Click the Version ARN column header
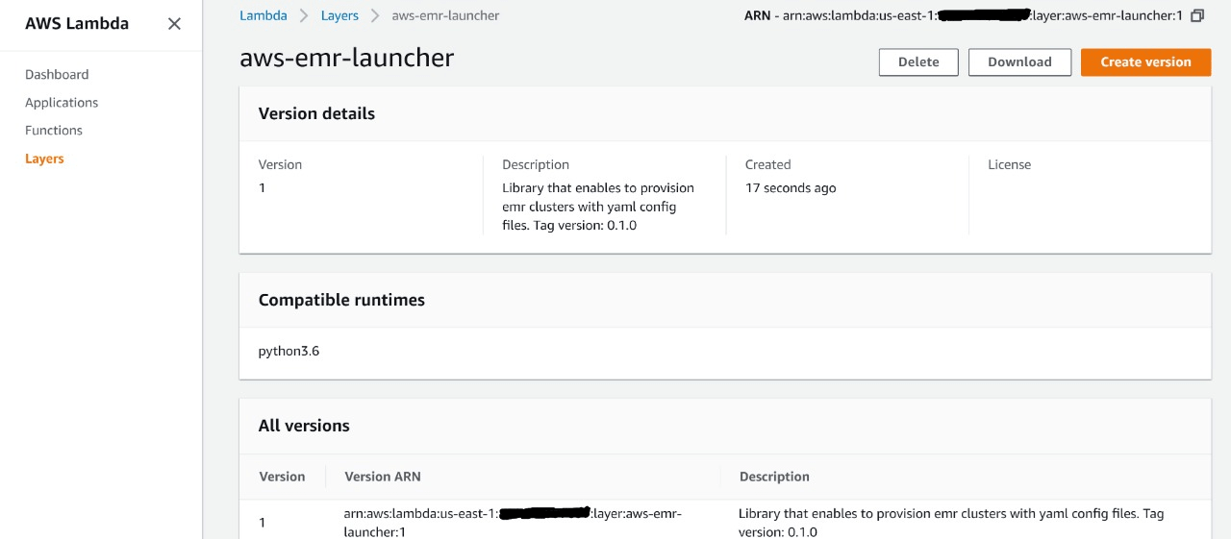 (x=383, y=476)
